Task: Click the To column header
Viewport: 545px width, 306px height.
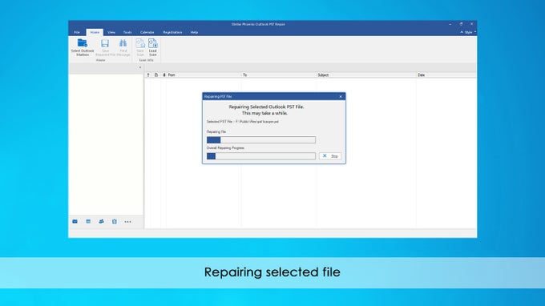Action: click(x=279, y=75)
